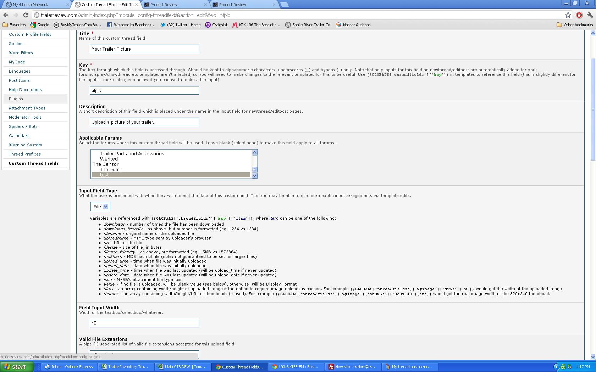Open the wrench settings menu icon

click(590, 15)
